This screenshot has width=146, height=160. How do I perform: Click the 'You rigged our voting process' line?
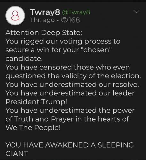[x=63, y=41]
